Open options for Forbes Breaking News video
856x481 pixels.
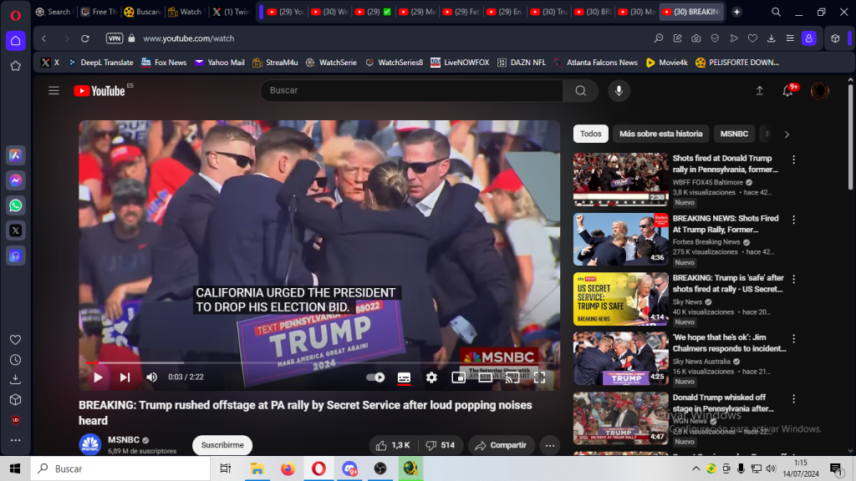794,220
